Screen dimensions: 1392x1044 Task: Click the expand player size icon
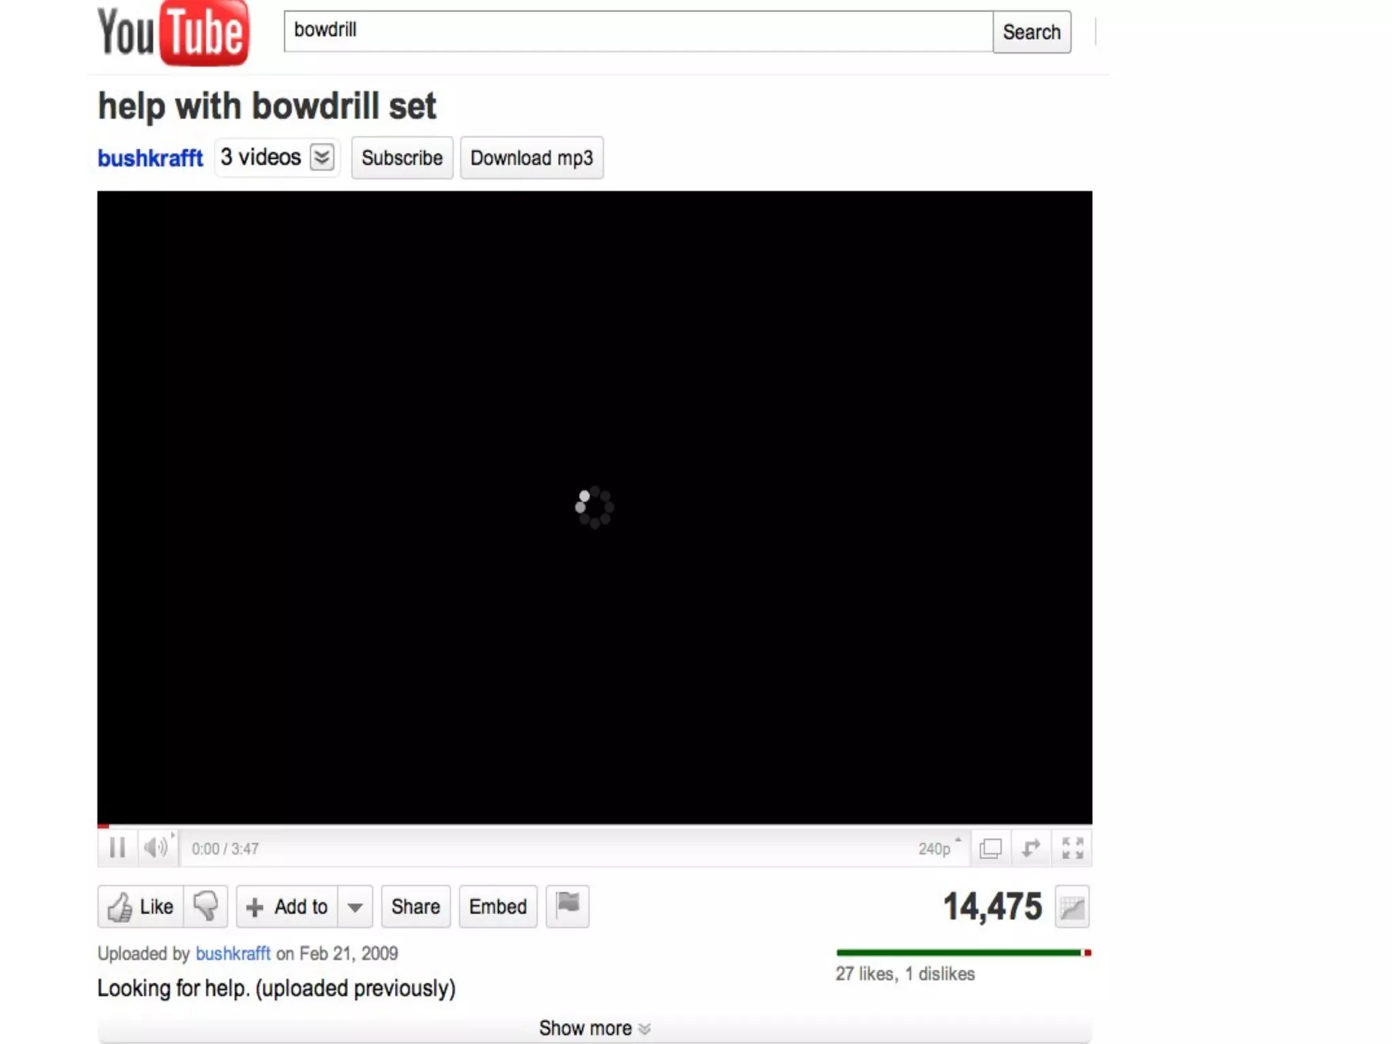1031,848
